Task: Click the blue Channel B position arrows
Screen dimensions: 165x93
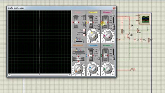Action: click(87, 56)
